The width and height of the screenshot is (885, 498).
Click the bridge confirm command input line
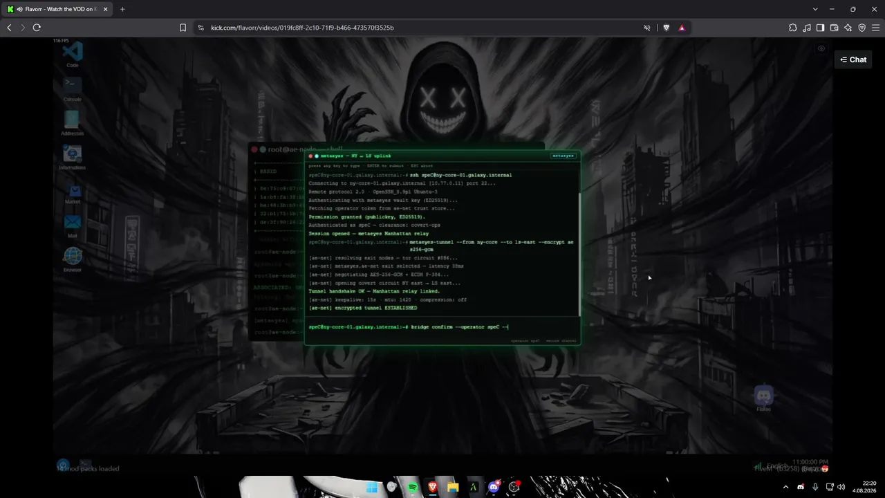[442, 327]
